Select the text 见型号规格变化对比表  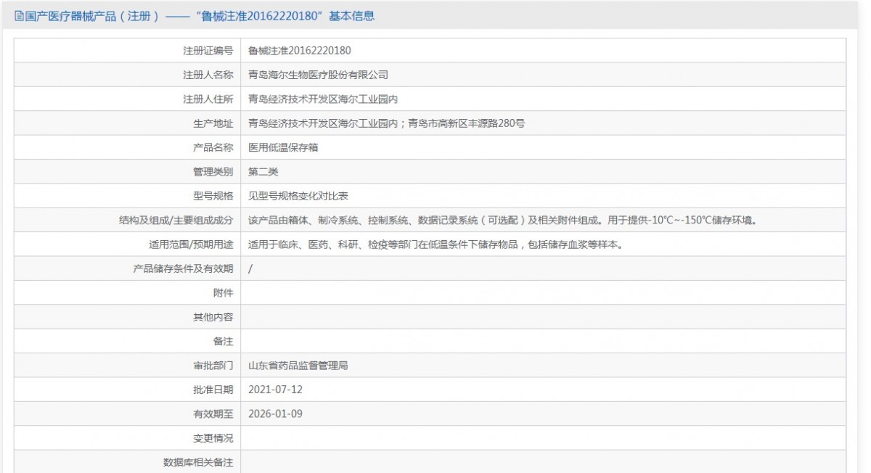tap(298, 196)
